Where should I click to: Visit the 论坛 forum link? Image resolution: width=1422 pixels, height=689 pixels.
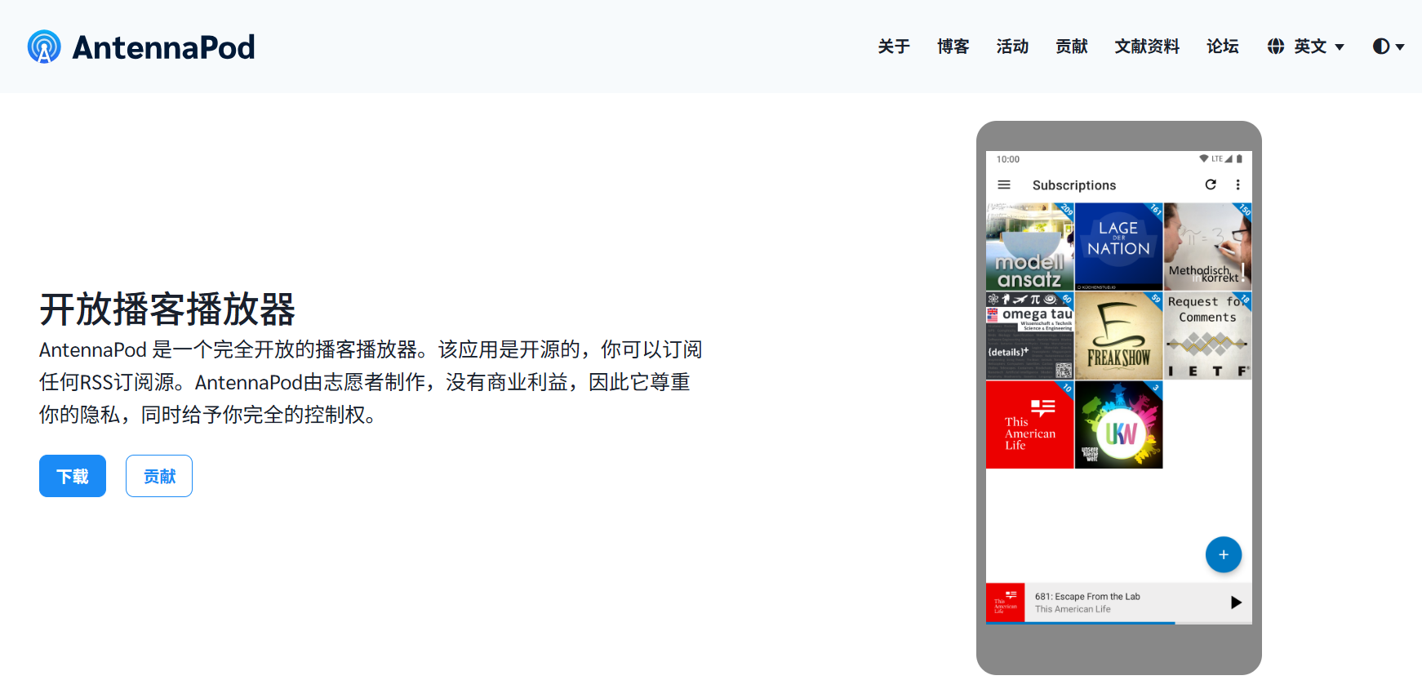[1223, 47]
